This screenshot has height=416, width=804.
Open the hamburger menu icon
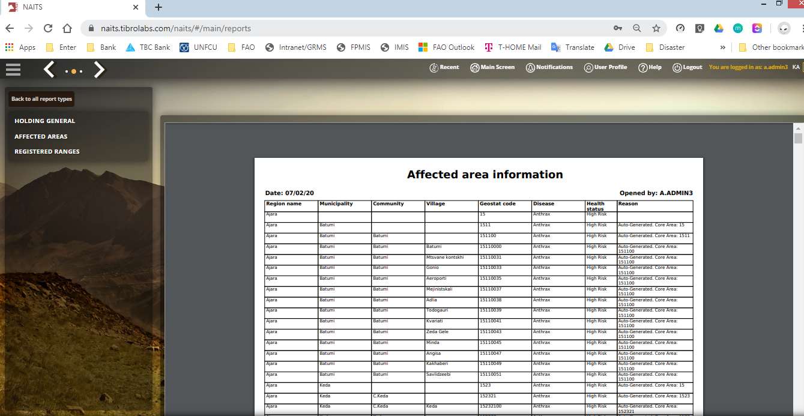point(13,70)
